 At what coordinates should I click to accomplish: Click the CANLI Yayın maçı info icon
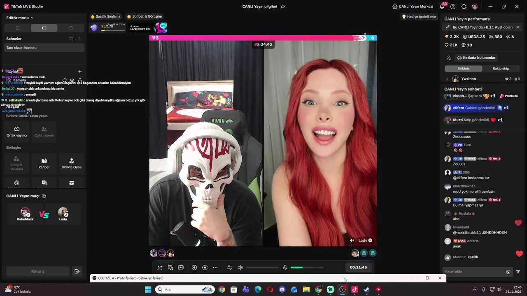44,196
